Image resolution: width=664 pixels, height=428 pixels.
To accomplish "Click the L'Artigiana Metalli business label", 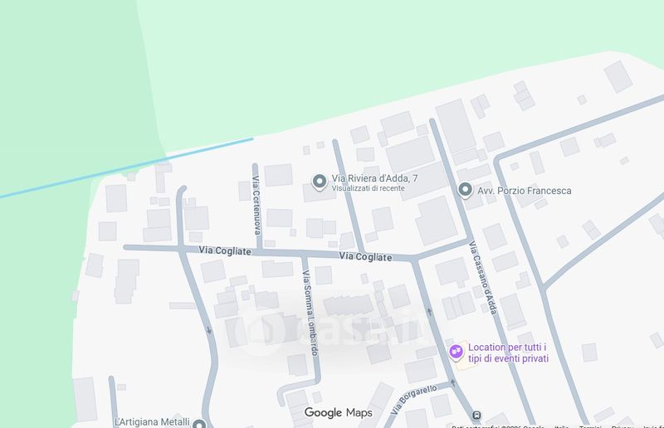I will click(x=152, y=422).
